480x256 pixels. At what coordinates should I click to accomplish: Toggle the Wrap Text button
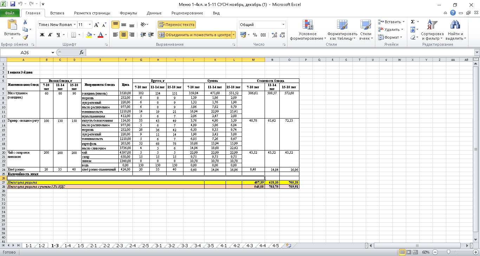[176, 25]
